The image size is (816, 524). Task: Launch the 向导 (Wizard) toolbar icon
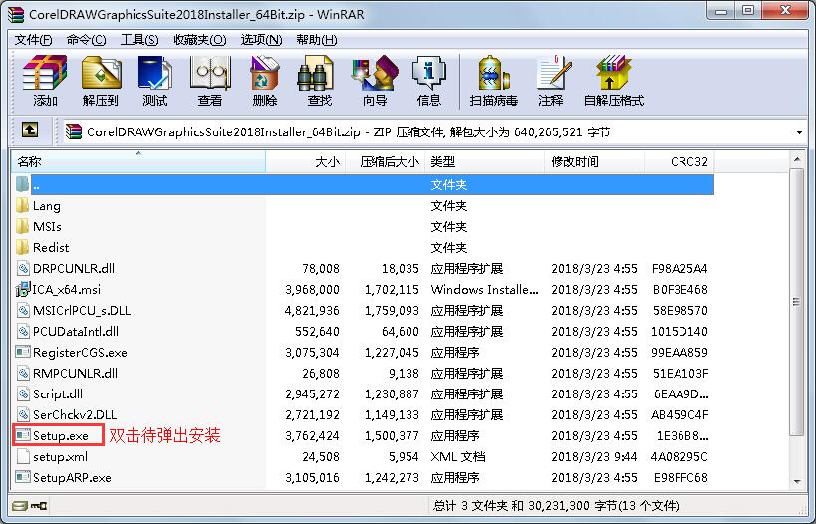pyautogui.click(x=375, y=81)
